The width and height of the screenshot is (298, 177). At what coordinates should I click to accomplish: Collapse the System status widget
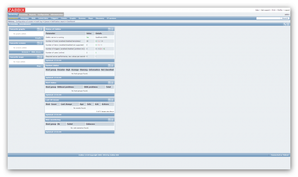point(112,65)
